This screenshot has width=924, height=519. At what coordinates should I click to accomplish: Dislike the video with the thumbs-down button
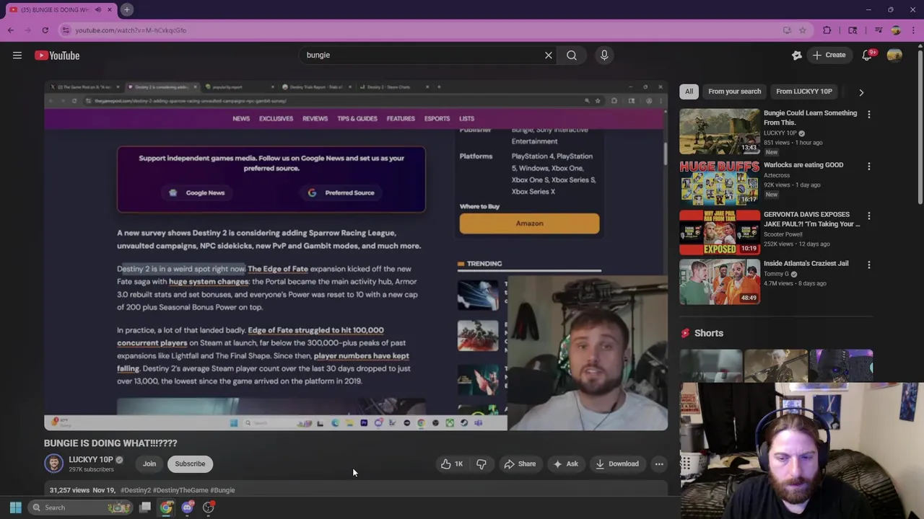(x=481, y=464)
